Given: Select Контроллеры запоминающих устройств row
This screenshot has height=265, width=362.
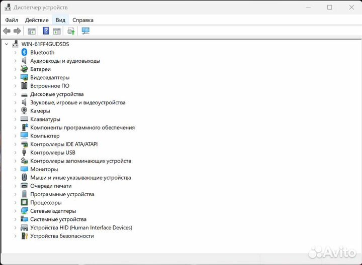Looking at the screenshot, I should click(81, 161).
